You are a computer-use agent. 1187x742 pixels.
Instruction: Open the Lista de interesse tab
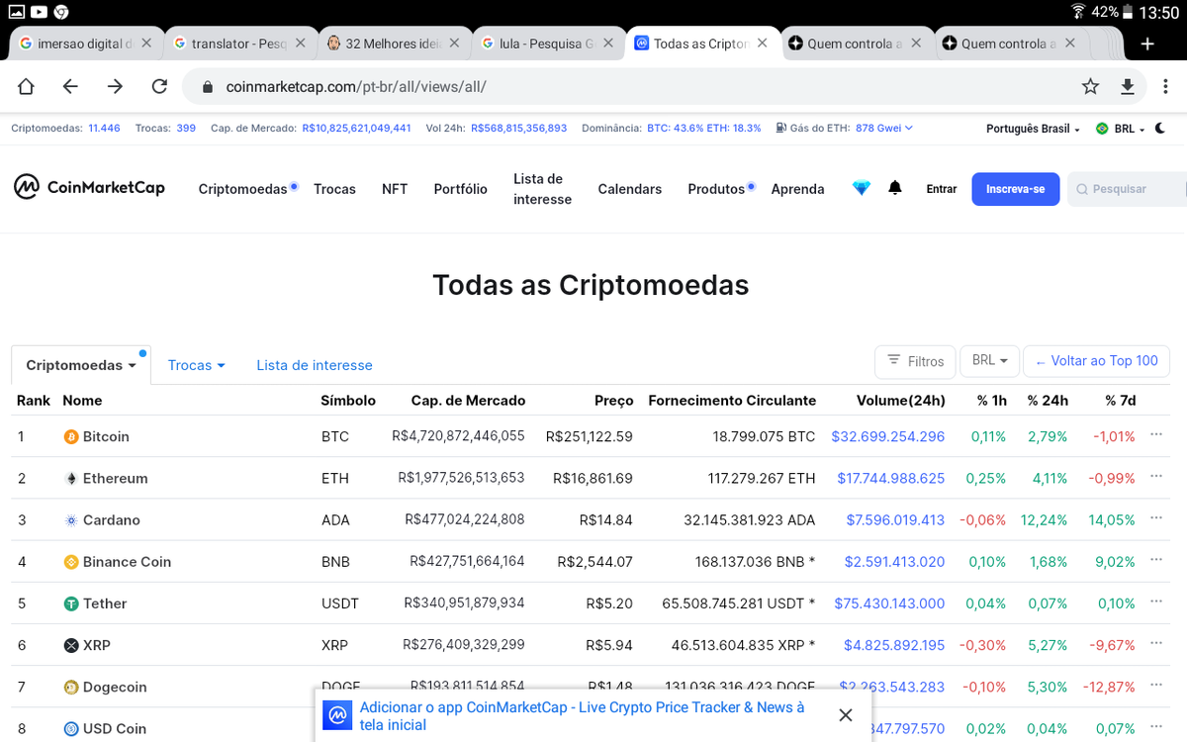[315, 365]
